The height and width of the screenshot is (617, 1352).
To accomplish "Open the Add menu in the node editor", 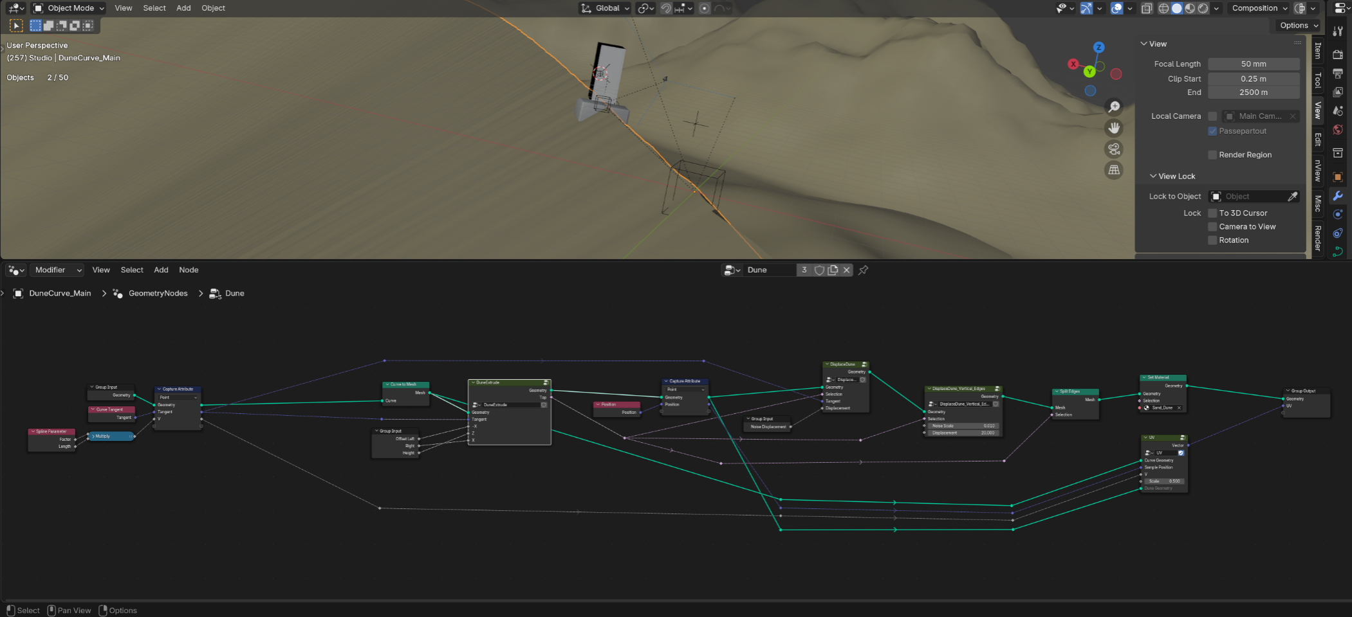I will 161,269.
